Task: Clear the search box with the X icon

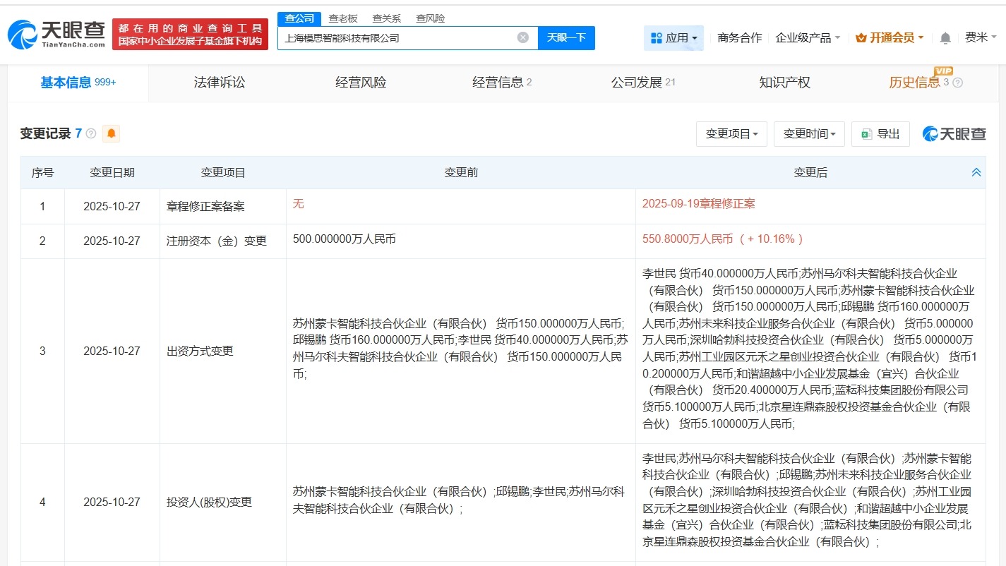Action: tap(522, 38)
